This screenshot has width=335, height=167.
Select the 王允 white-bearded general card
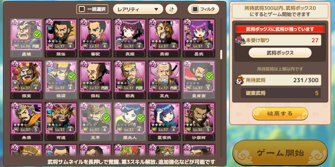[x=164, y=80]
